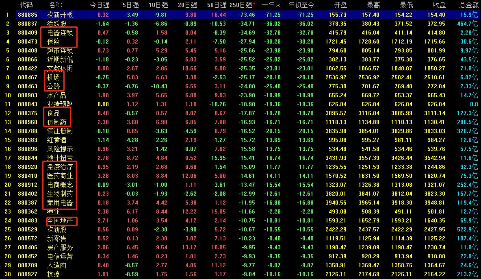Click the 开盘 column header

point(340,5)
